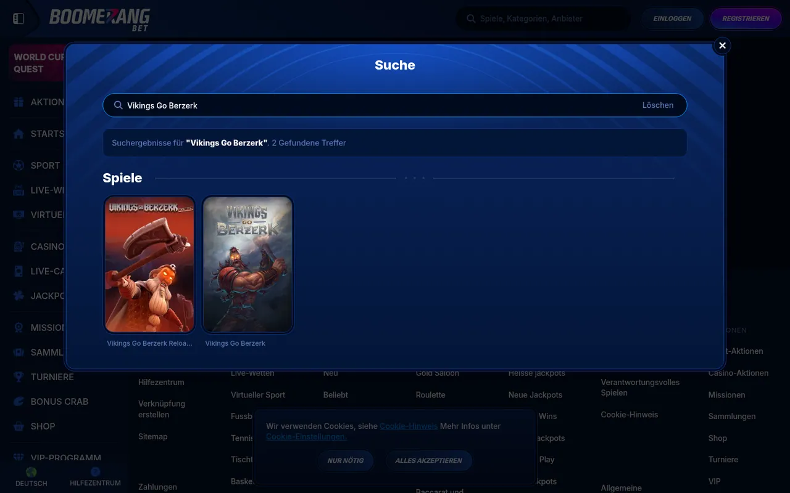Screen dimensions: 790x493
Task: Click the Deutsch language globe icon
Action: click(31, 472)
